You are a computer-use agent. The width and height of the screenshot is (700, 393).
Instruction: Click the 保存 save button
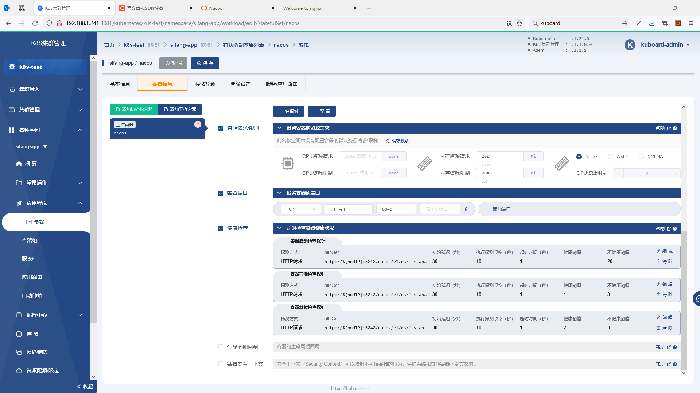point(205,63)
